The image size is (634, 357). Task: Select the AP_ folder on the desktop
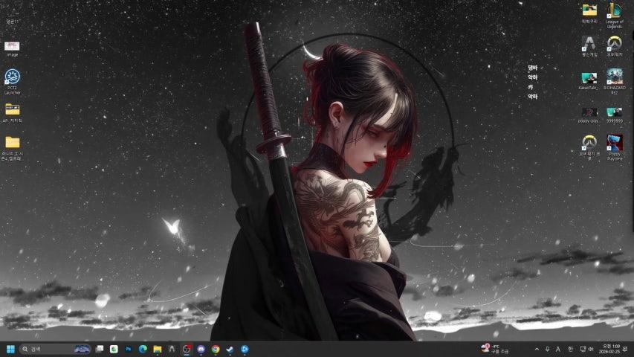(12, 112)
